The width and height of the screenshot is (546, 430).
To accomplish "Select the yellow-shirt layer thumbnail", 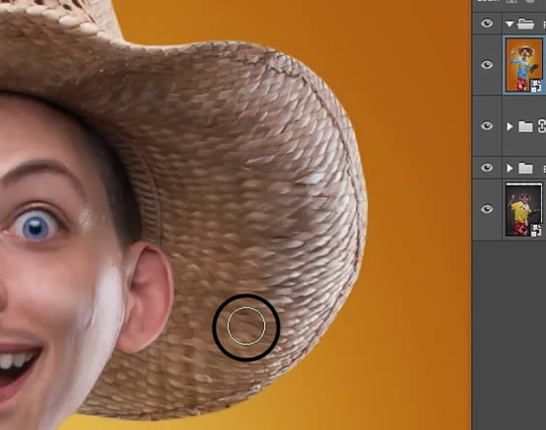I will tap(523, 210).
